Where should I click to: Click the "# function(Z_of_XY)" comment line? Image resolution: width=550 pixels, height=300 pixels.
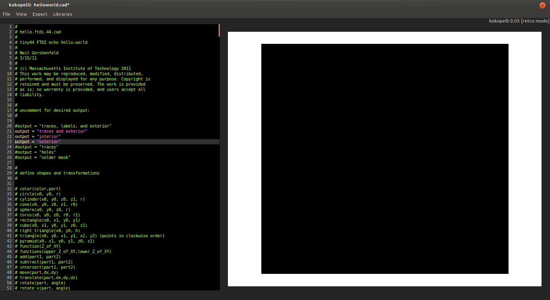pyautogui.click(x=38, y=246)
